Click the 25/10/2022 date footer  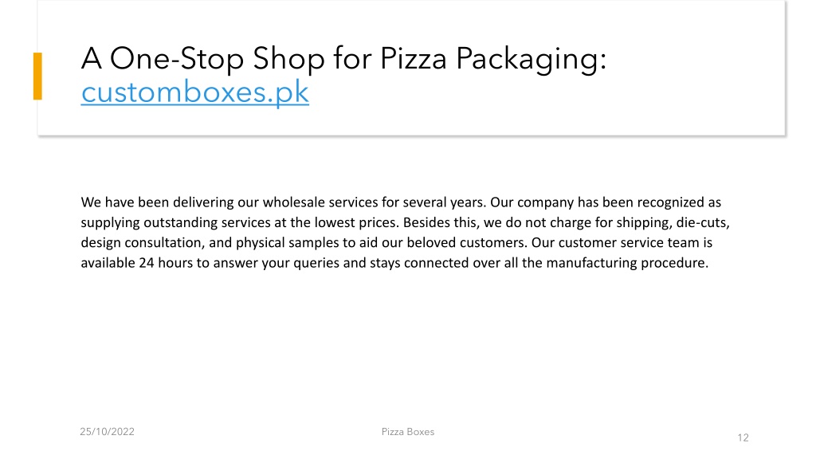click(x=108, y=431)
